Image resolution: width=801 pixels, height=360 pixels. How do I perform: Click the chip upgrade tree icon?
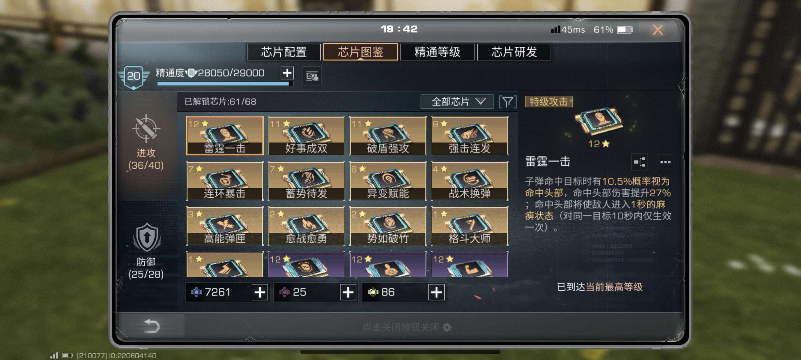(x=639, y=162)
